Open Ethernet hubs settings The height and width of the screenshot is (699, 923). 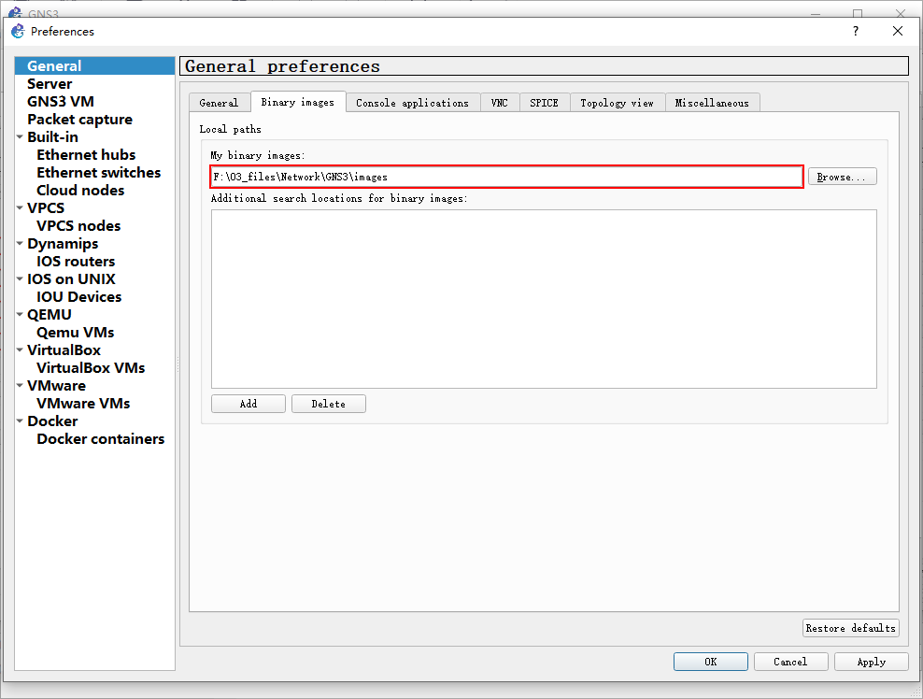click(x=86, y=155)
